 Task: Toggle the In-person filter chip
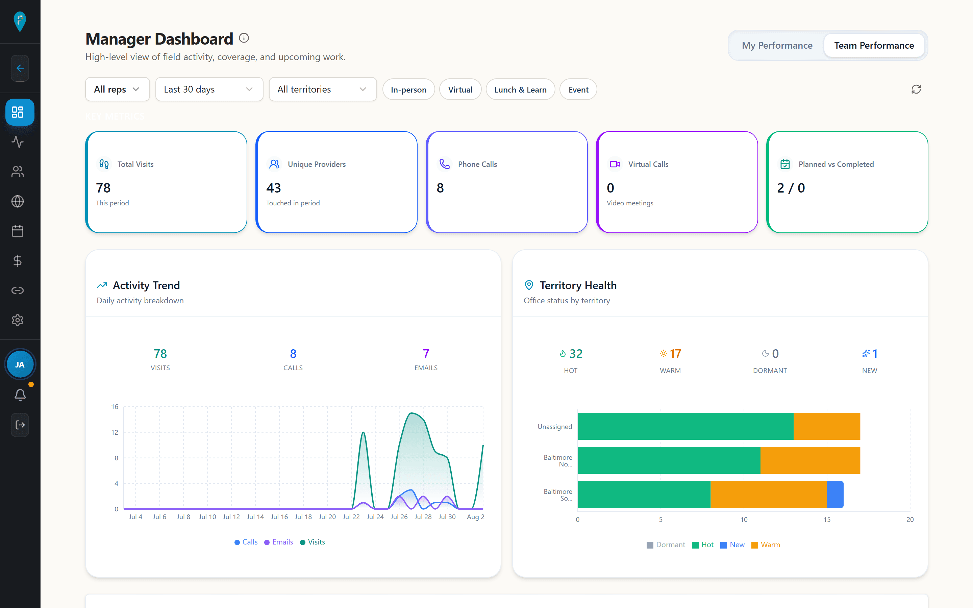pyautogui.click(x=408, y=89)
